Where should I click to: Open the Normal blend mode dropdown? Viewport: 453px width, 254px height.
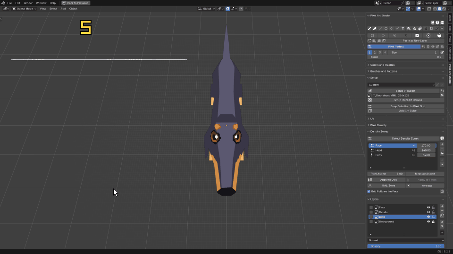point(406,240)
